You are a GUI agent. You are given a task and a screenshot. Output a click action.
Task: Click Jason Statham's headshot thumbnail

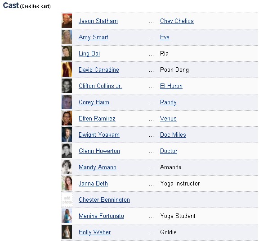tap(67, 21)
